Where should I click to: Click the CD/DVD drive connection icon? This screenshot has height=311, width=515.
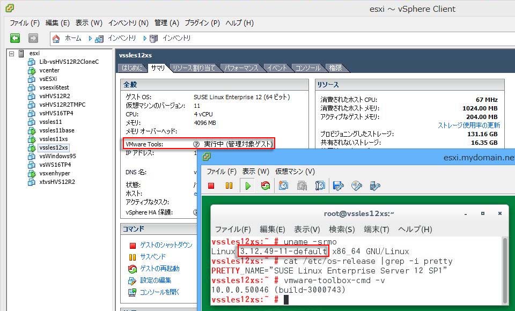coord(356,186)
